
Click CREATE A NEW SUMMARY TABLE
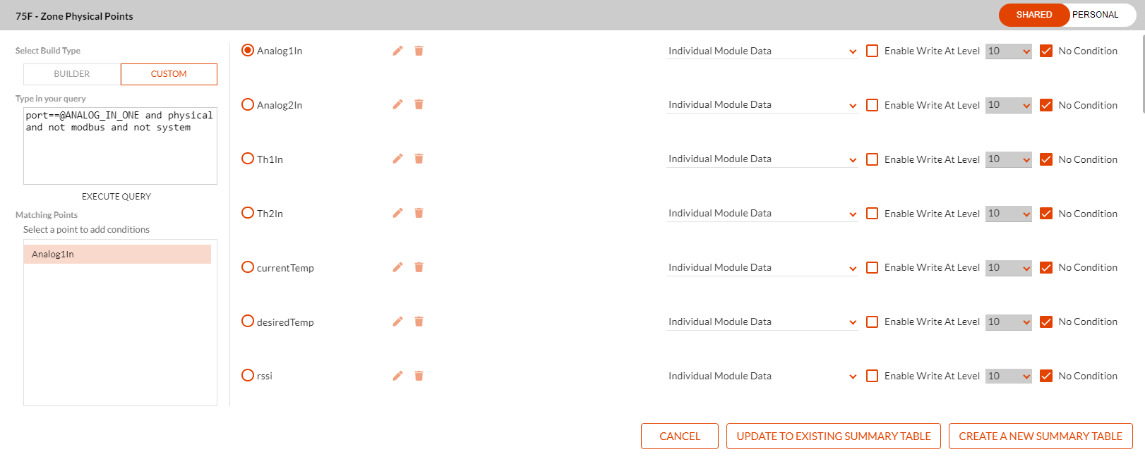pyautogui.click(x=1041, y=436)
